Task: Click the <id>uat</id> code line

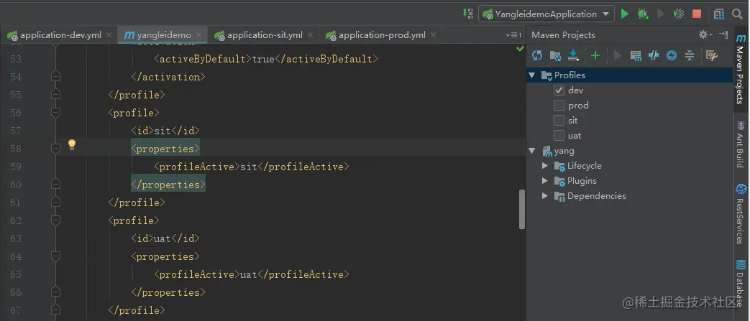Action: pyautogui.click(x=165, y=238)
